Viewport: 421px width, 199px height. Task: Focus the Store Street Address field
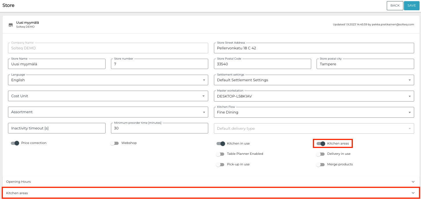pyautogui.click(x=314, y=48)
